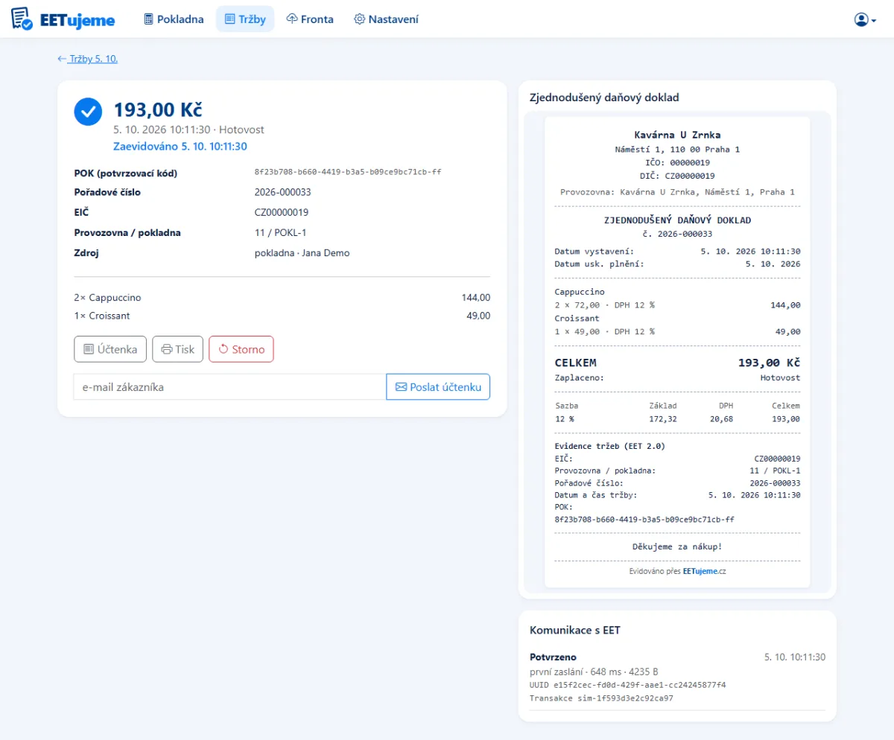Select the POK code value in details
Image resolution: width=894 pixels, height=740 pixels.
pyautogui.click(x=348, y=172)
